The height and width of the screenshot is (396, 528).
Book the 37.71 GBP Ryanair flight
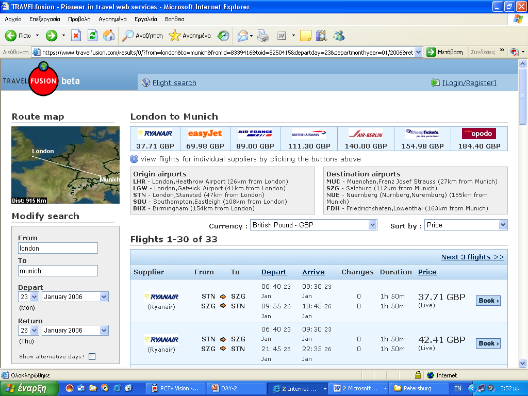click(x=488, y=301)
